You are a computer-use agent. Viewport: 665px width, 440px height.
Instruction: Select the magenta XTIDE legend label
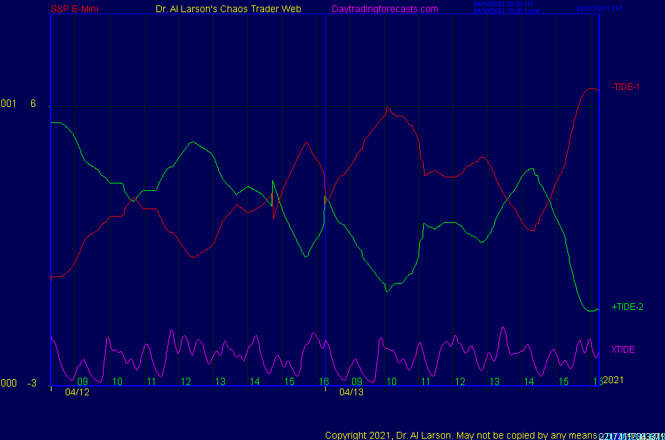tap(622, 349)
